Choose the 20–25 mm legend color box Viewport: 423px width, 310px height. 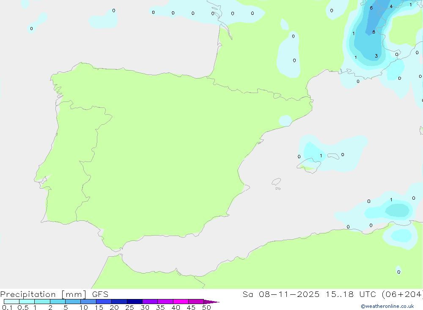coord(119,302)
